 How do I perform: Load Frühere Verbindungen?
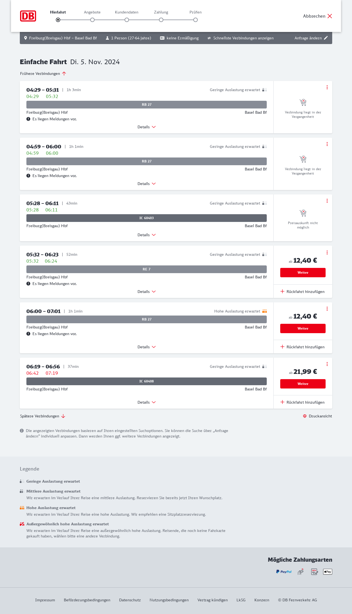[x=43, y=74]
